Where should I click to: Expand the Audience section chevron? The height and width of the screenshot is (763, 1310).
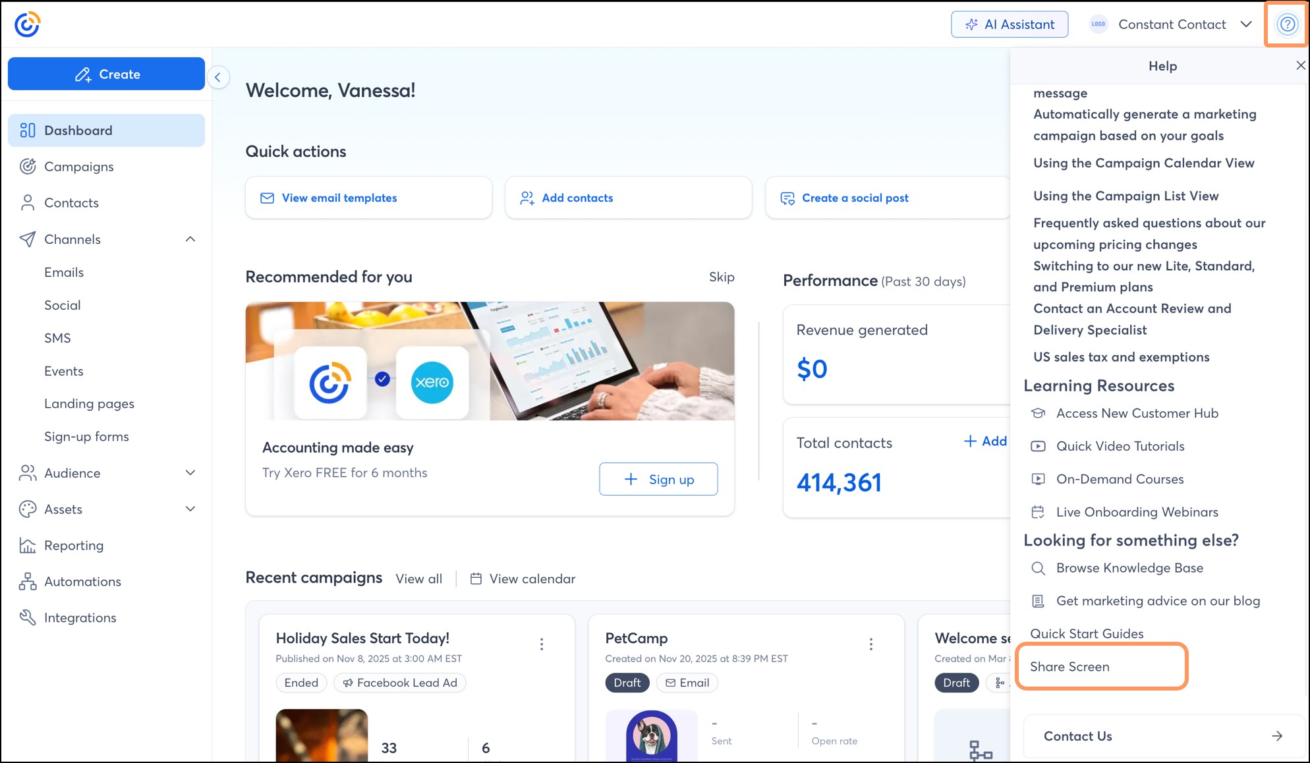coord(190,473)
